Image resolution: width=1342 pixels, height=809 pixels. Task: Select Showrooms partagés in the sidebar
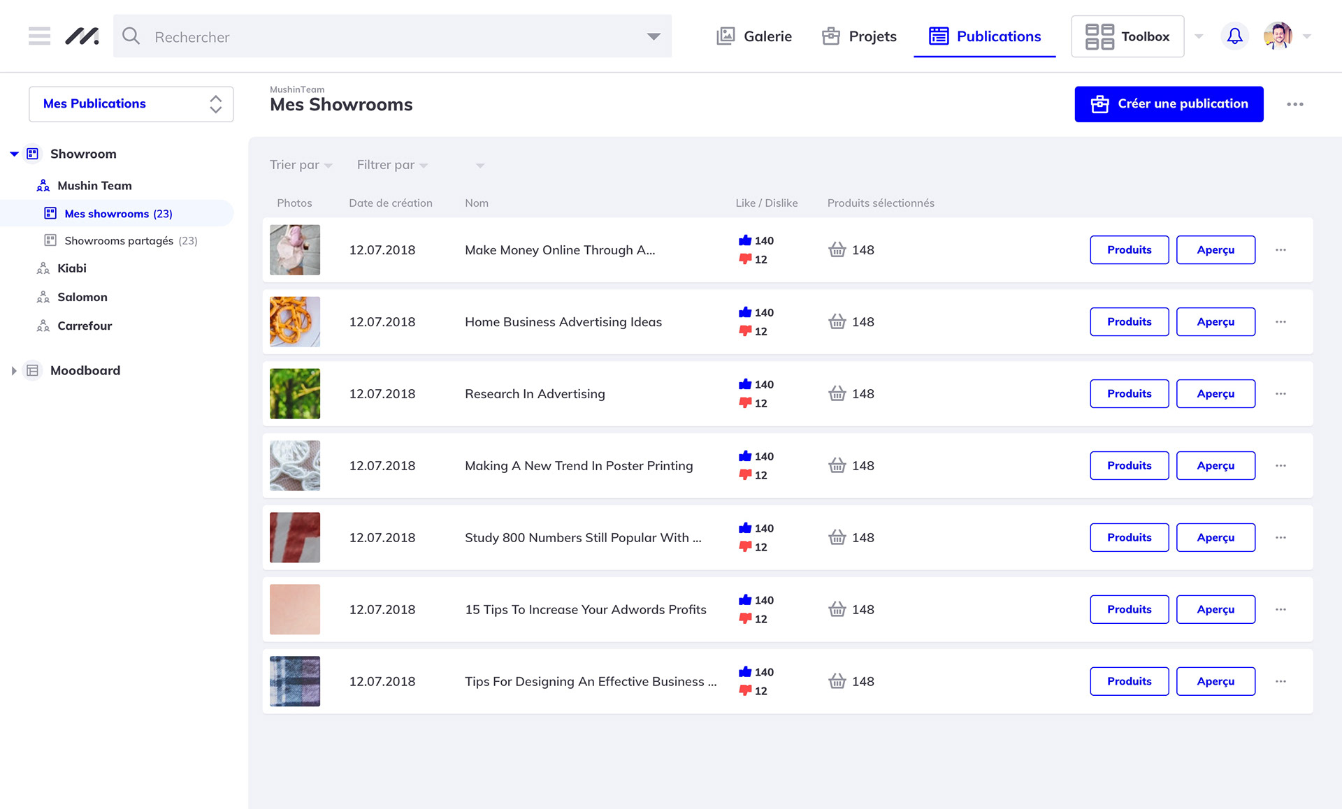click(119, 240)
